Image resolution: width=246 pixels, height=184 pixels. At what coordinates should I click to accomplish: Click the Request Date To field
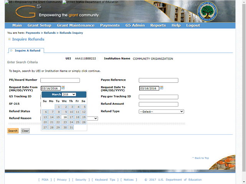pyautogui.click(x=149, y=88)
